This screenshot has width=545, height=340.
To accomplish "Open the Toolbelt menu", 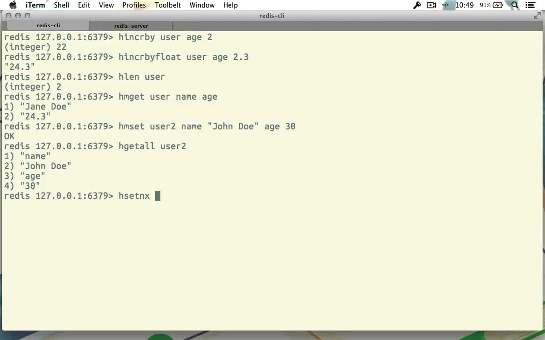I will tap(167, 5).
